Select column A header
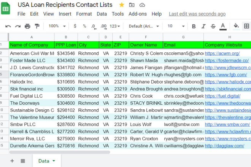This screenshot has width=251, height=167. pos(32,37)
